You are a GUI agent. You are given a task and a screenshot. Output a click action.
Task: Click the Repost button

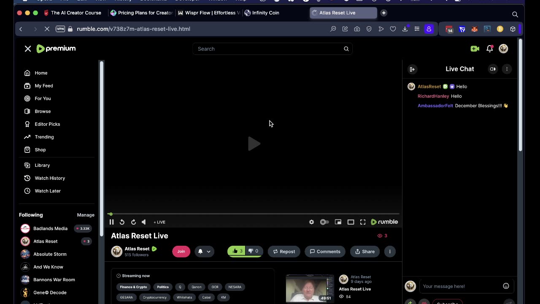click(284, 251)
